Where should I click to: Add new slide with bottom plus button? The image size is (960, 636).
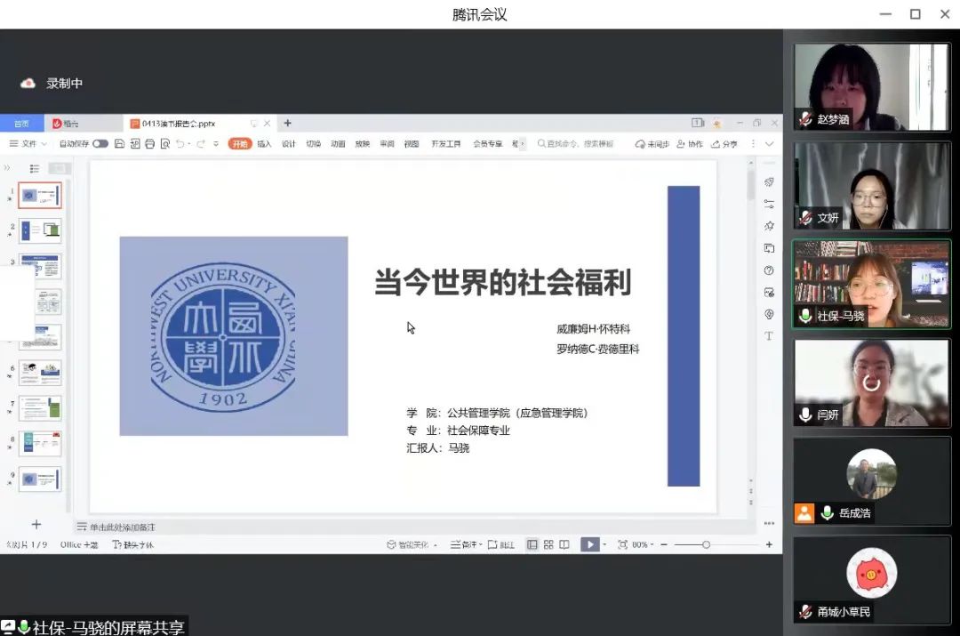tap(36, 525)
